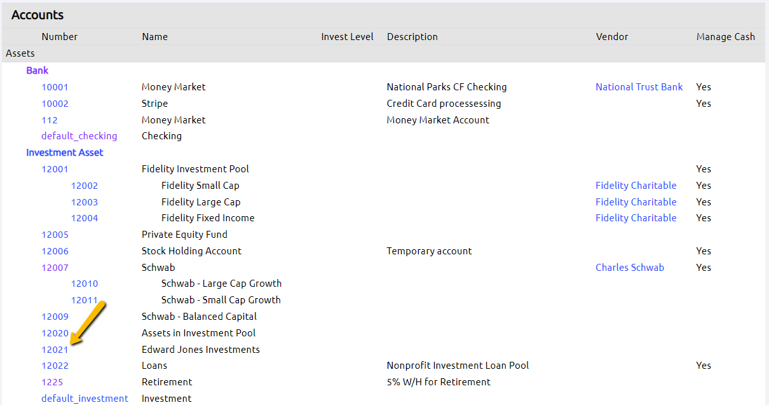Select the Stripe account name
The width and height of the screenshot is (769, 405).
(154, 104)
